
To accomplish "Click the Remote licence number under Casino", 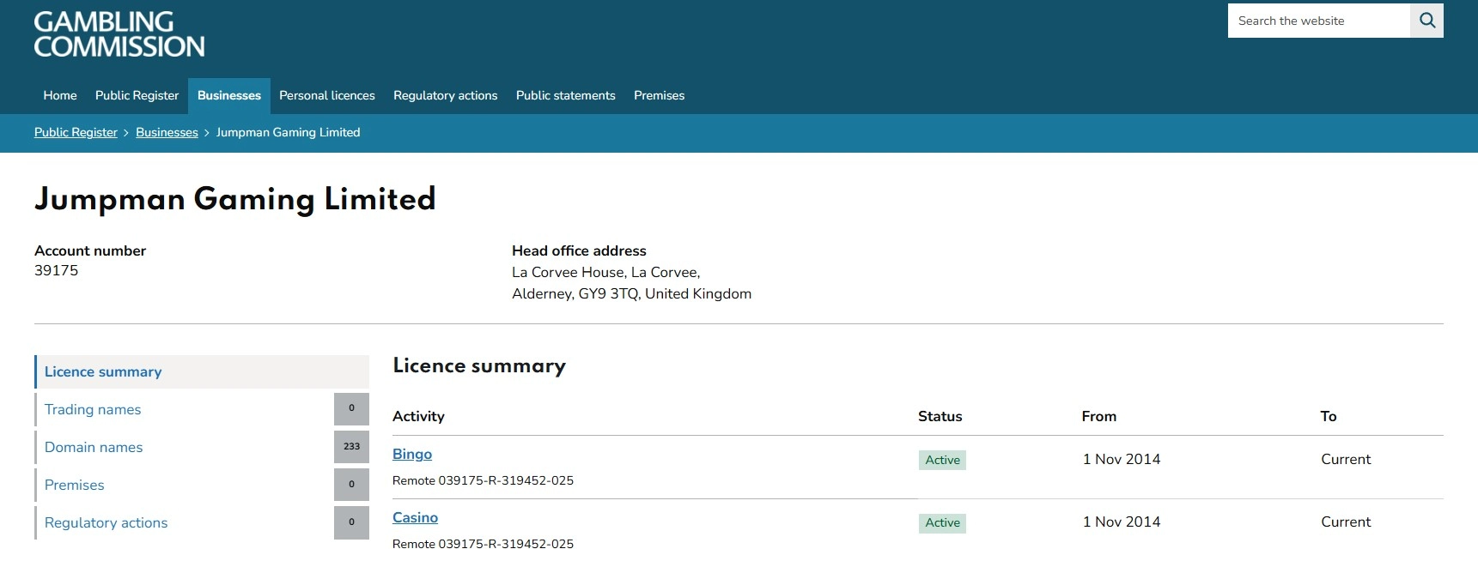I will (484, 544).
